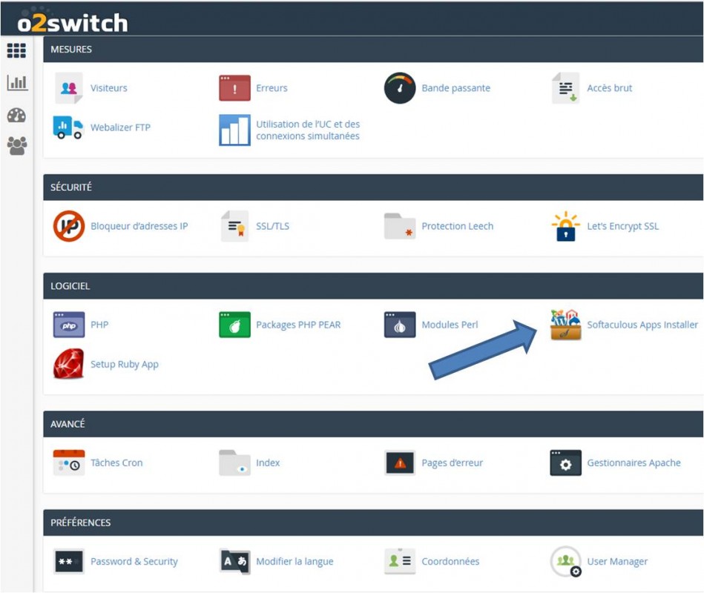Open the Visiteurs icon

69,88
